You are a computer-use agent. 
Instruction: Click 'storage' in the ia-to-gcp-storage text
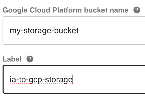tap(59, 80)
